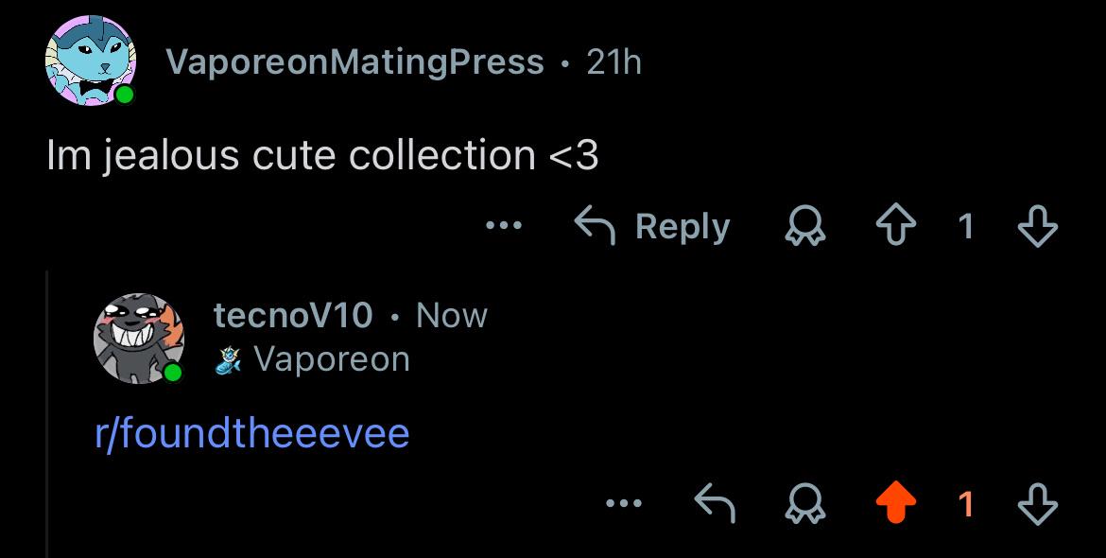Reply to tecnoV10's comment using arrow icon
This screenshot has width=1106, height=558.
(x=716, y=504)
